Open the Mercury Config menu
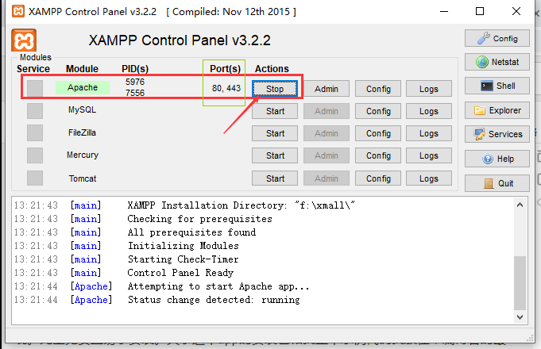 (378, 155)
